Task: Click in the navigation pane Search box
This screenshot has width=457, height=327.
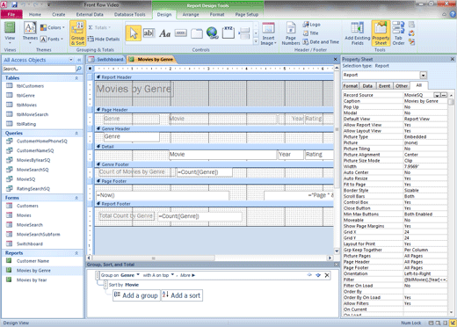Action: [39, 69]
